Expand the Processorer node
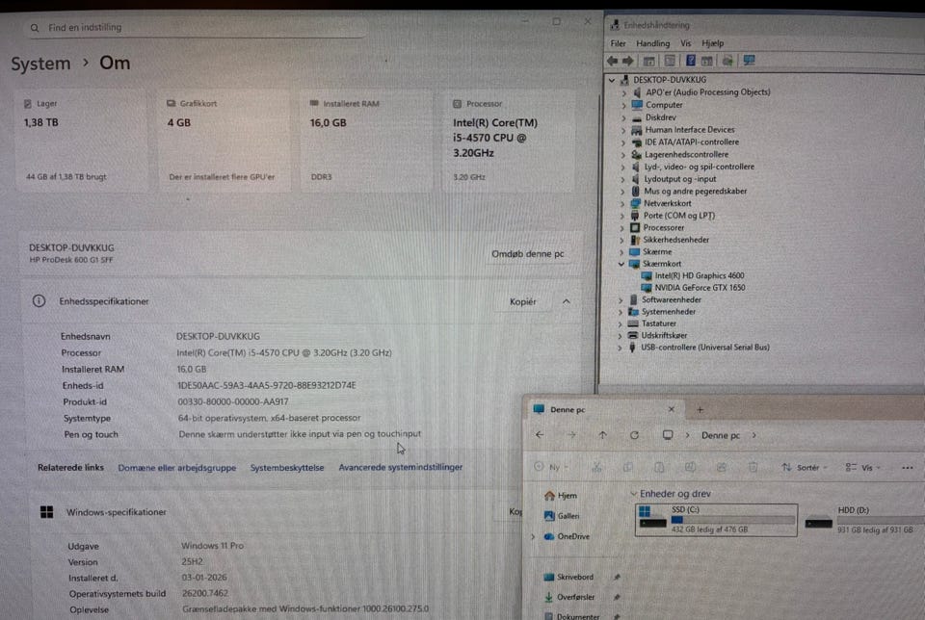Image resolution: width=925 pixels, height=620 pixels. [x=621, y=227]
